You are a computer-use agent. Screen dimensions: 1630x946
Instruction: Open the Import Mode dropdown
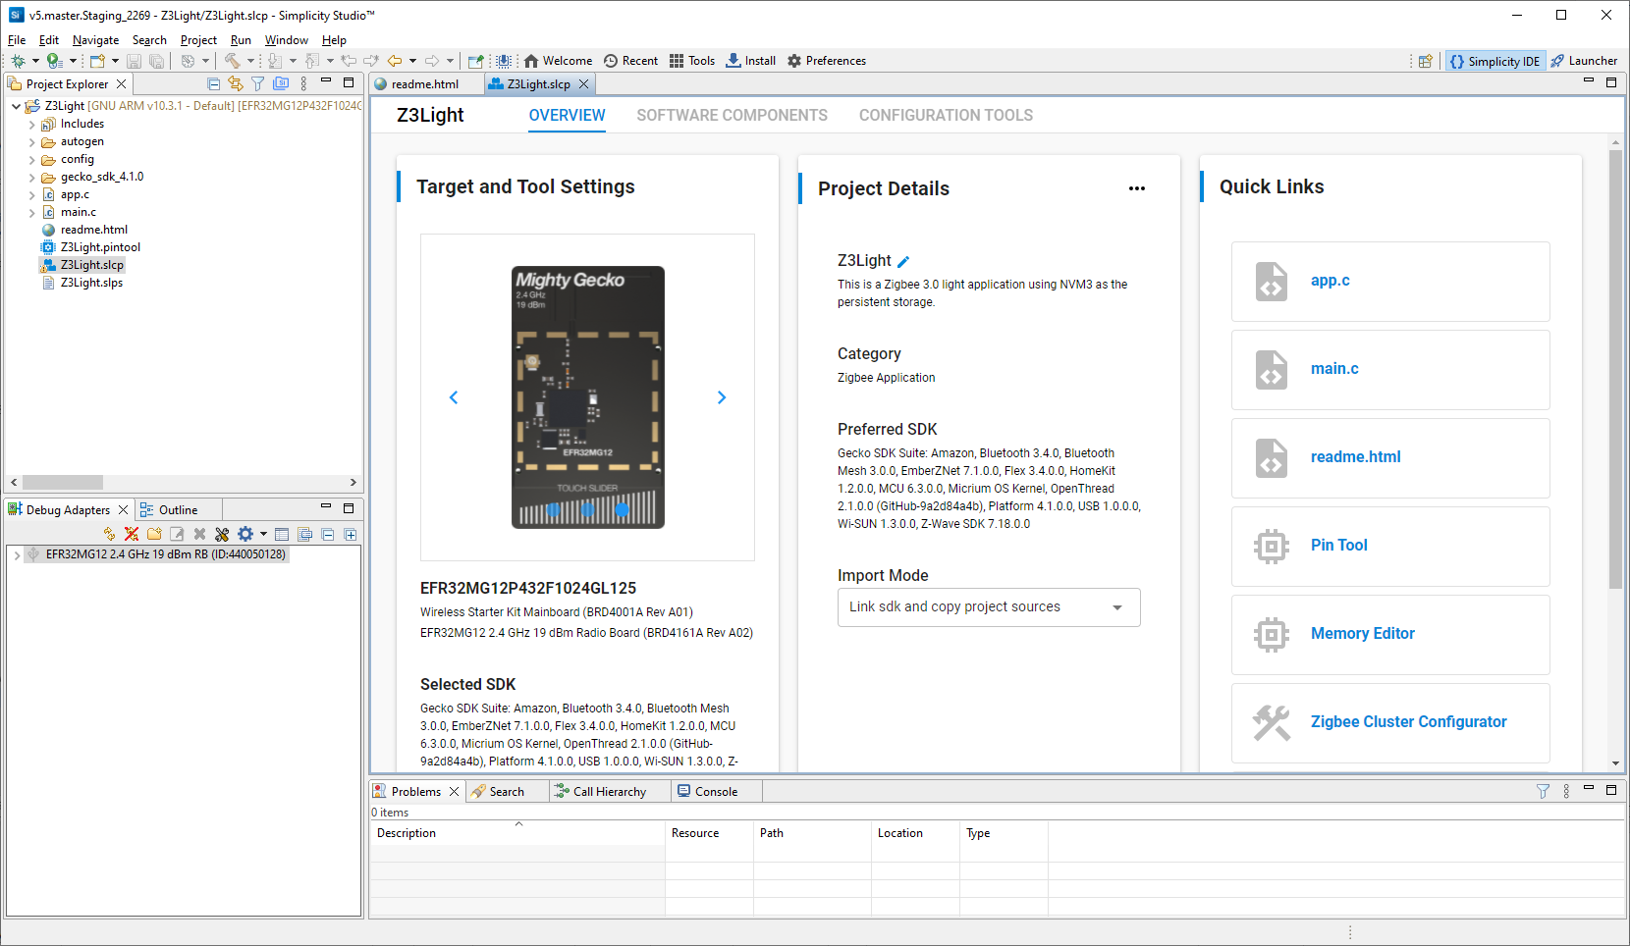click(x=988, y=607)
